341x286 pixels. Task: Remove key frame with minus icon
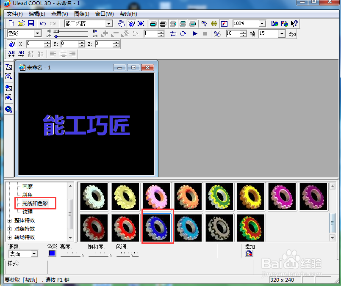point(115,33)
